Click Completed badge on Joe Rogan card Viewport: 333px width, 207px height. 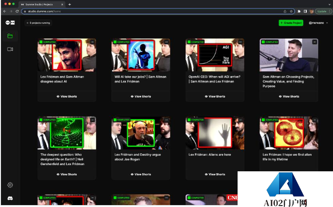122,120
